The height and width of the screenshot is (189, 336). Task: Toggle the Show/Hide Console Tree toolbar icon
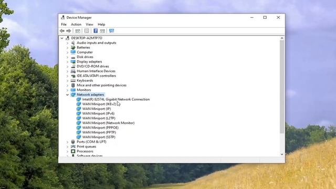point(78,31)
